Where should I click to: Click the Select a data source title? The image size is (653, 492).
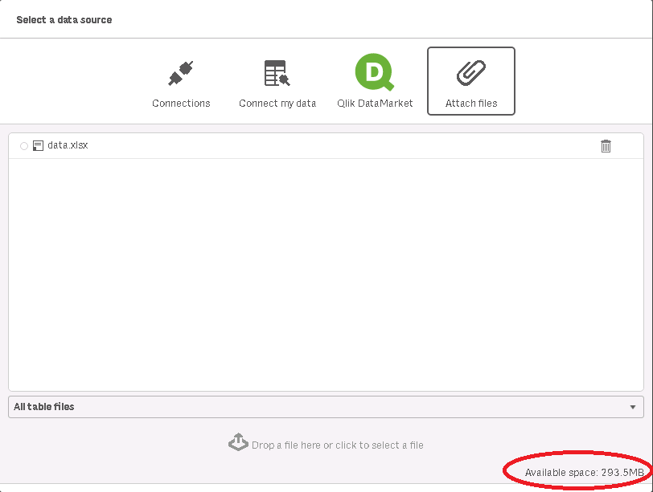(64, 19)
